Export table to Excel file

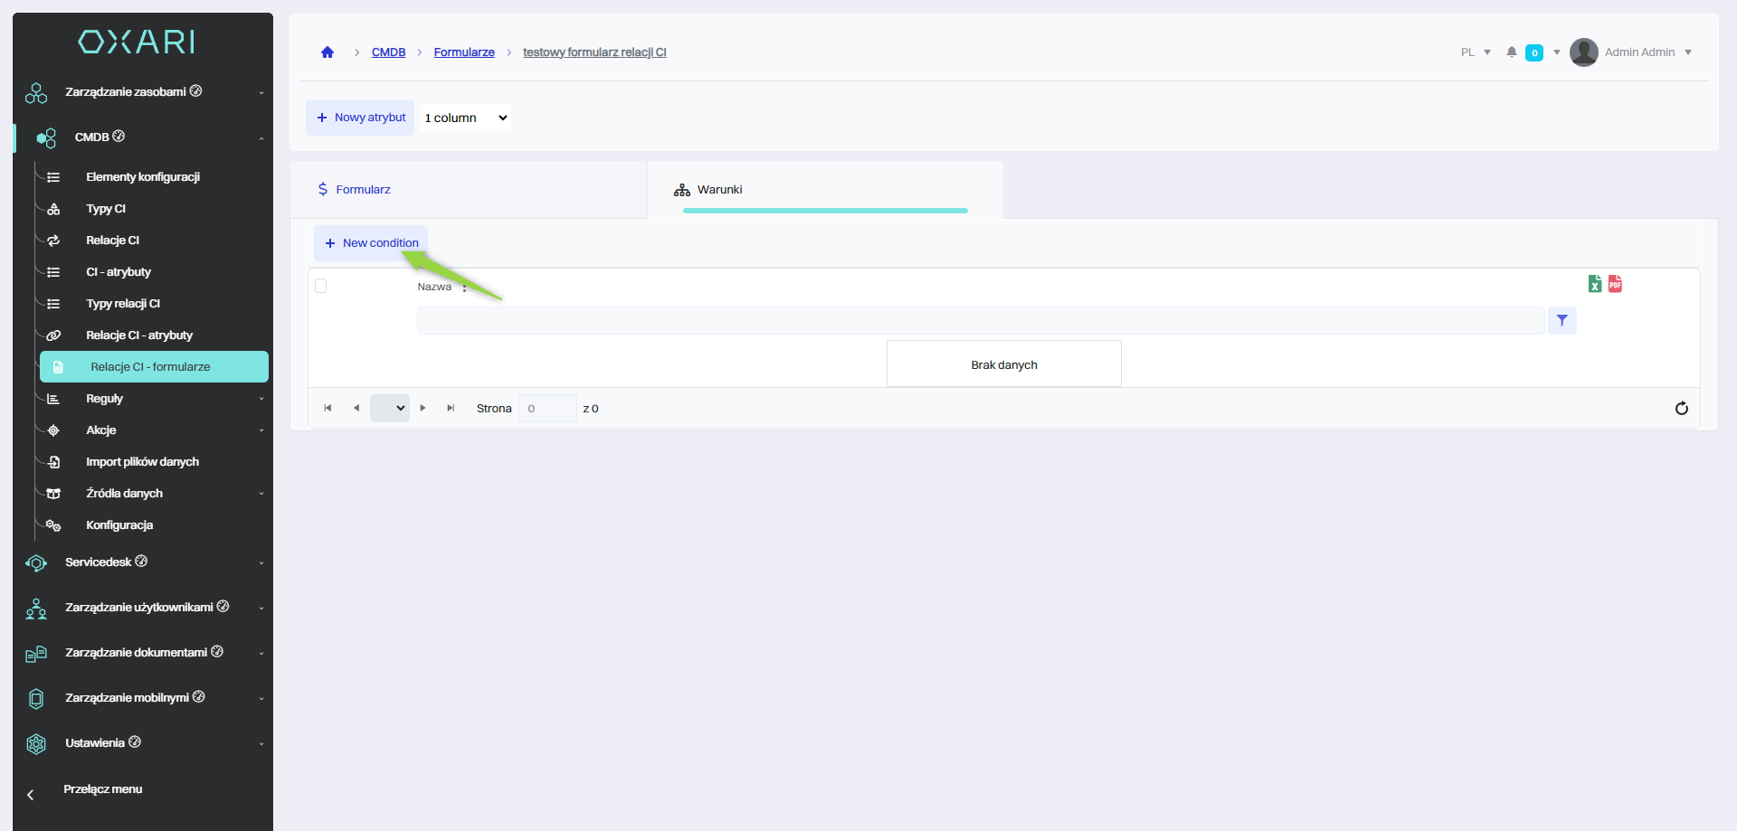(1595, 284)
